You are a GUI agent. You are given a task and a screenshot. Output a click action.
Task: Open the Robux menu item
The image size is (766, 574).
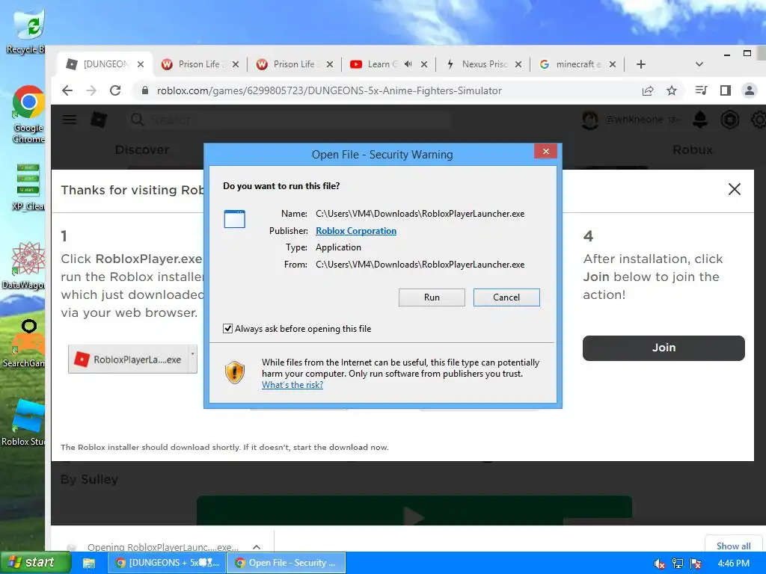(x=692, y=149)
